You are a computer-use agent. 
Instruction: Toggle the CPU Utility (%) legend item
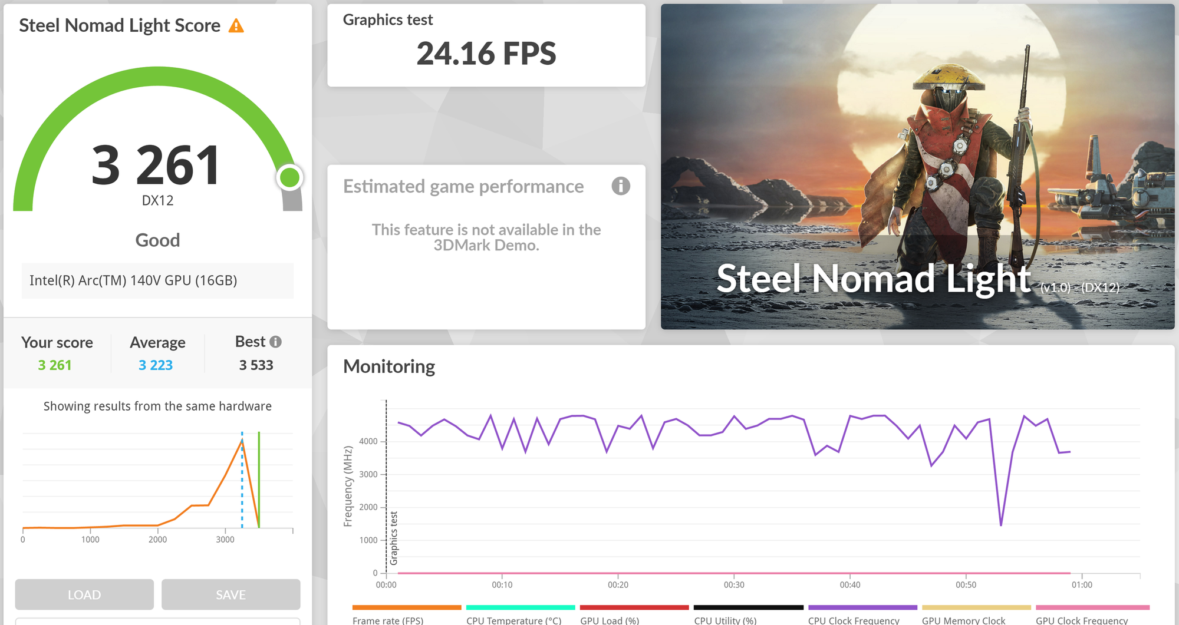[749, 615]
